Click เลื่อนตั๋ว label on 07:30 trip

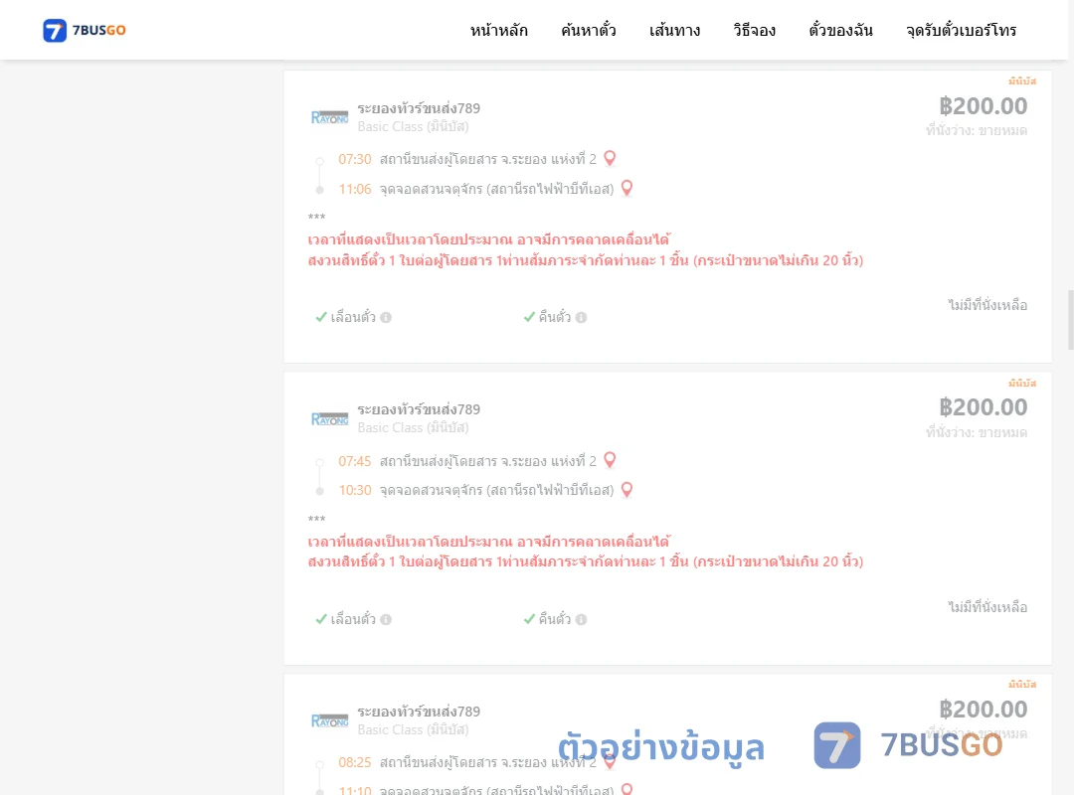pos(353,317)
